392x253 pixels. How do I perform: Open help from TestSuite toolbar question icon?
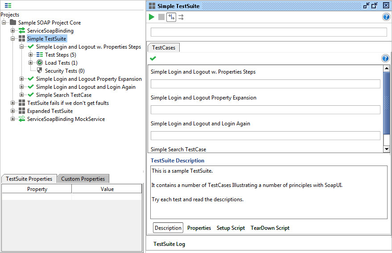point(386,17)
